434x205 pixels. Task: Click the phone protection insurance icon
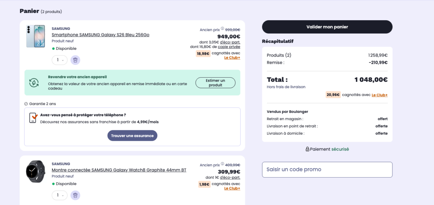33,118
